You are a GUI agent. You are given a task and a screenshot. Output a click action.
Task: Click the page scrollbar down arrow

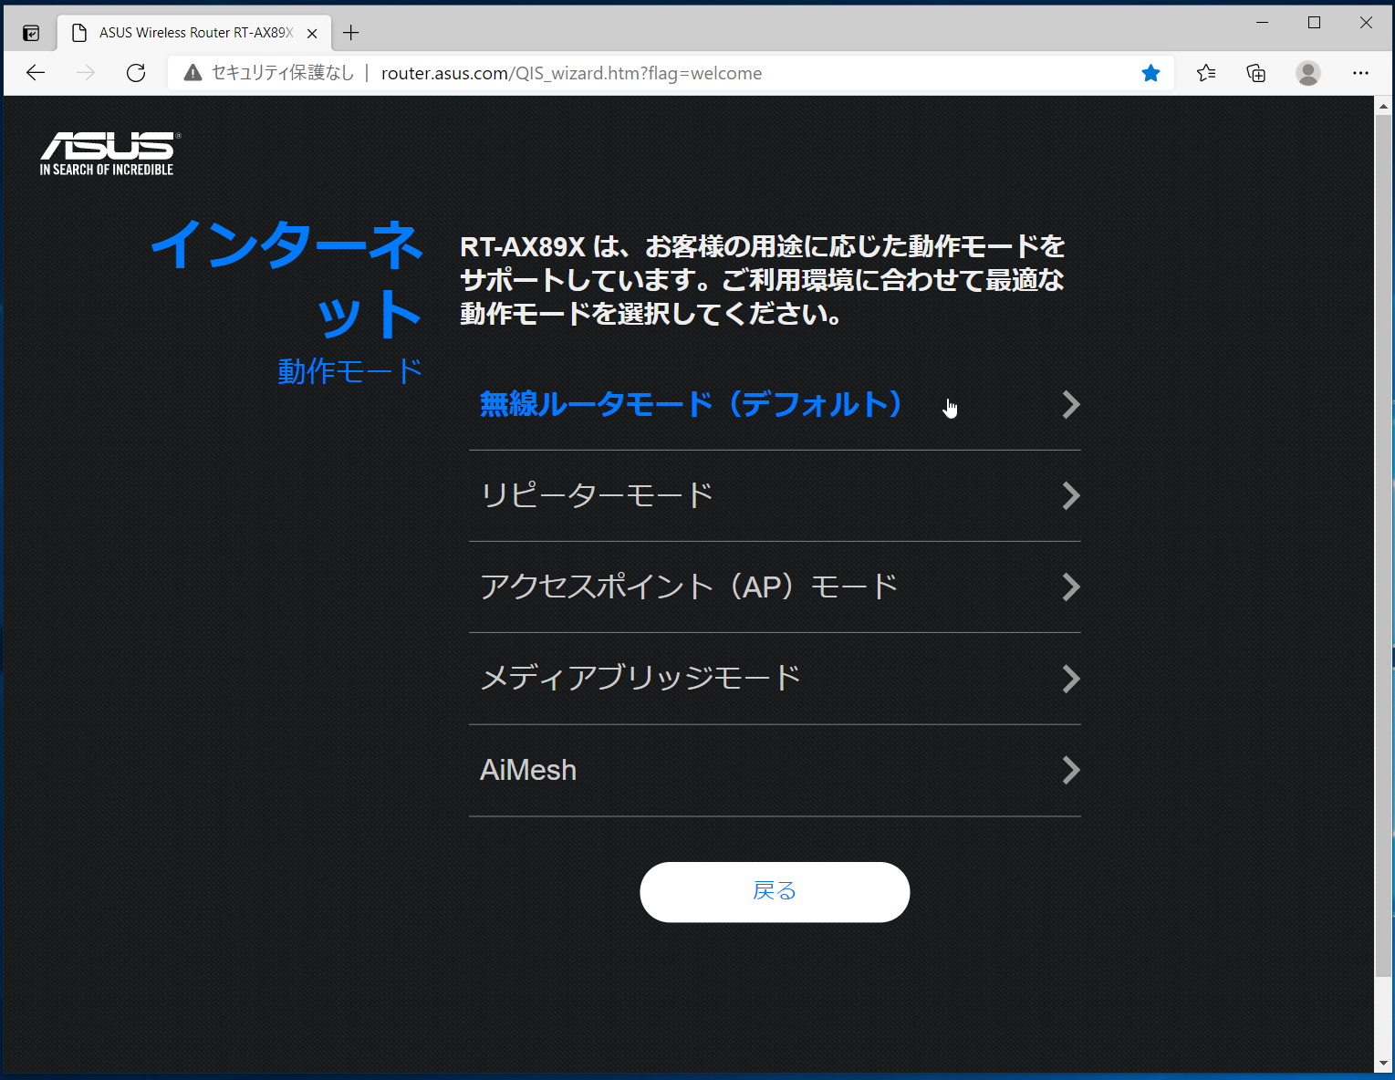[1383, 1064]
